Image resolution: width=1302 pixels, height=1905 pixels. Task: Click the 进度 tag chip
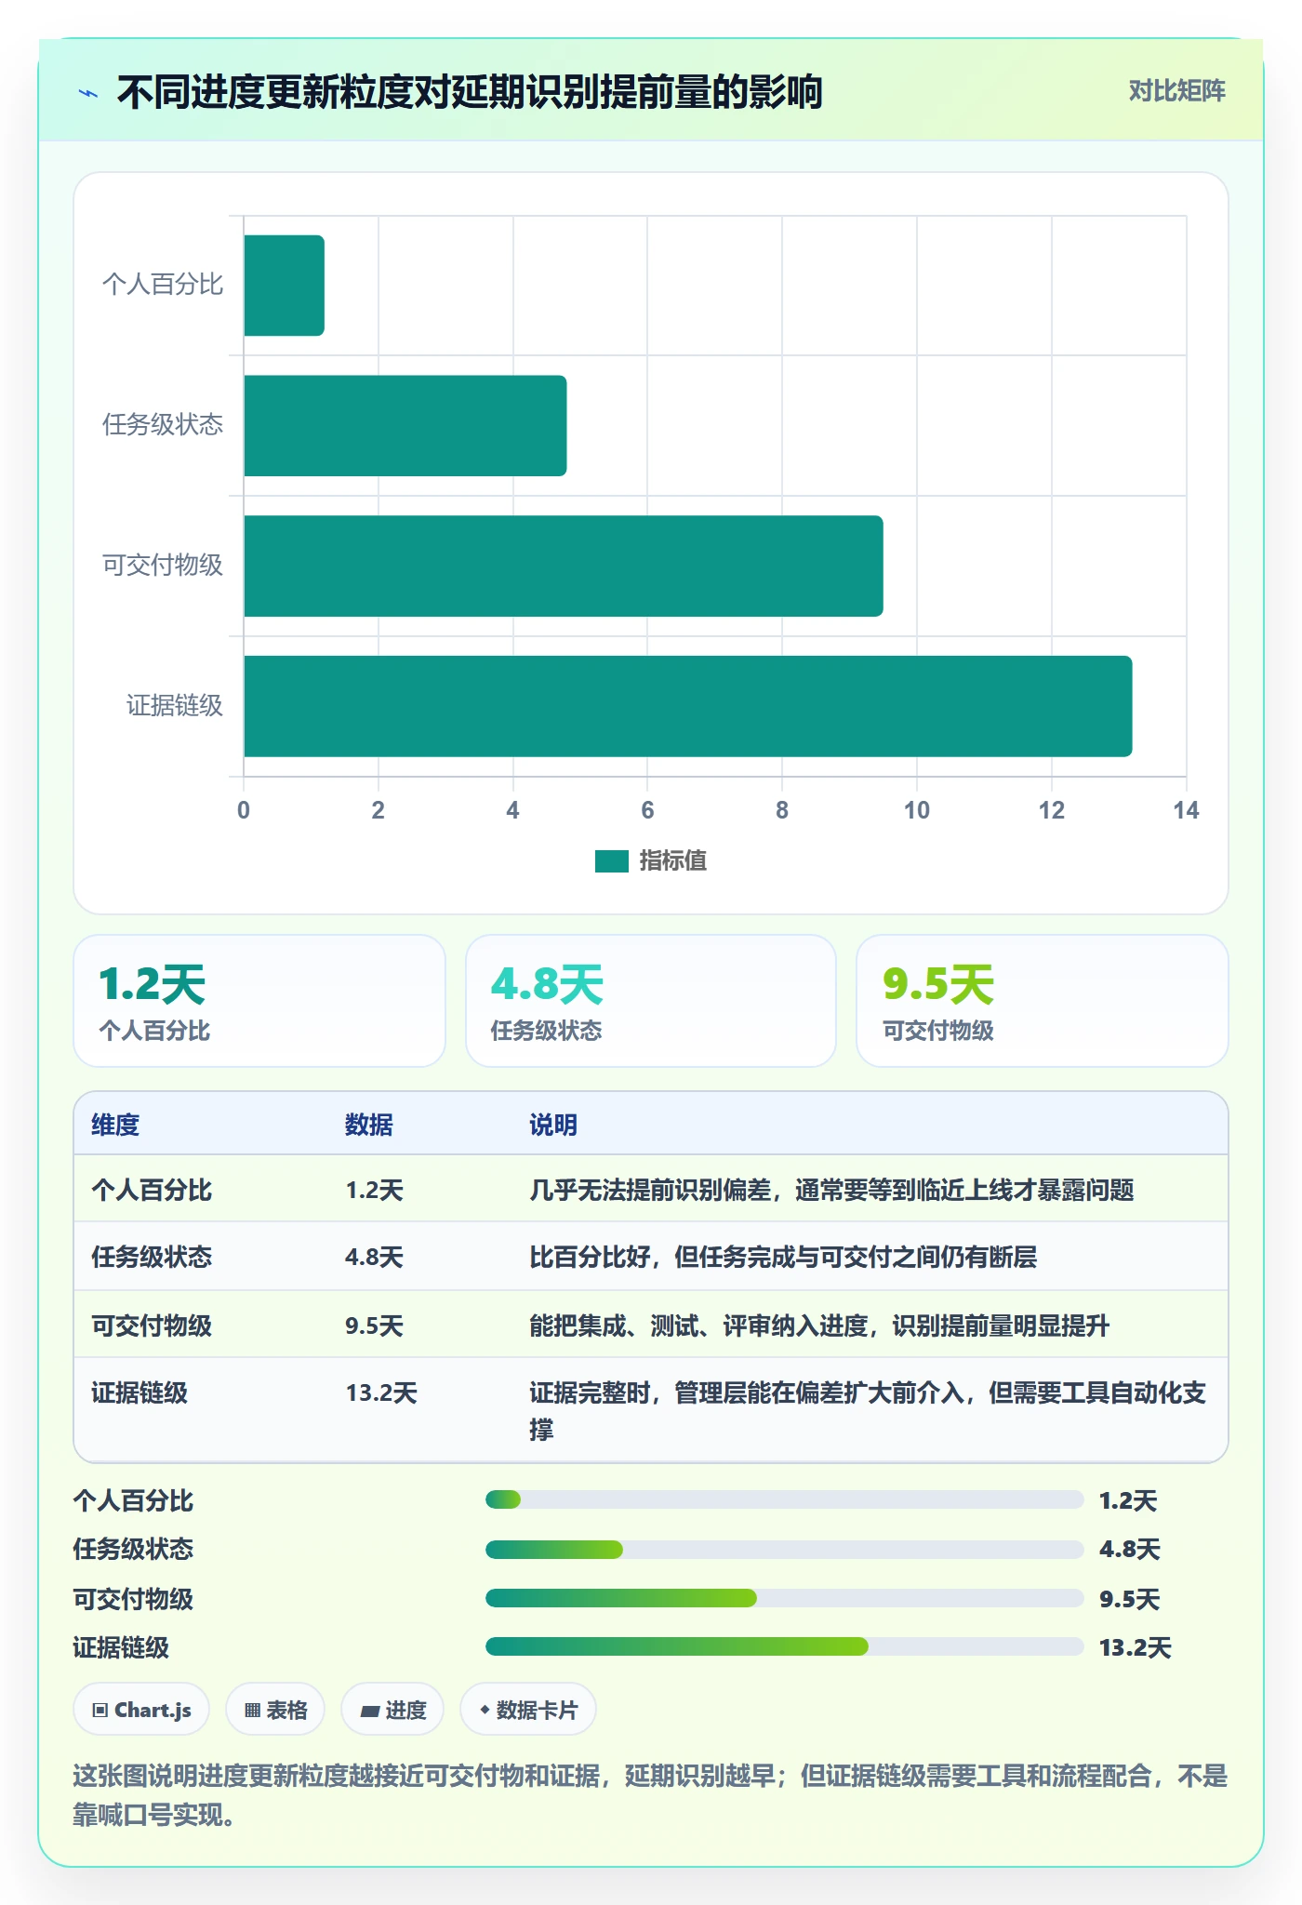(392, 1710)
